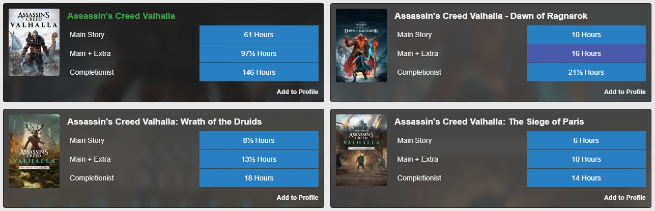
Task: Select Siege of Paris 14 Hours Completionist bar
Action: click(x=586, y=178)
